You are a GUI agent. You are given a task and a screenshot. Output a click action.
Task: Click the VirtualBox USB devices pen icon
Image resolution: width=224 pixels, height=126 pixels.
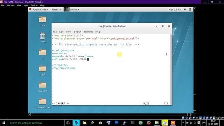coord(194,118)
